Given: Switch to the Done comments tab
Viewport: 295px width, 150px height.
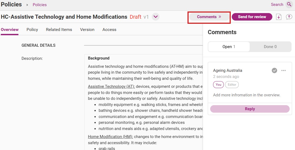Looking at the screenshot, I should point(270,47).
